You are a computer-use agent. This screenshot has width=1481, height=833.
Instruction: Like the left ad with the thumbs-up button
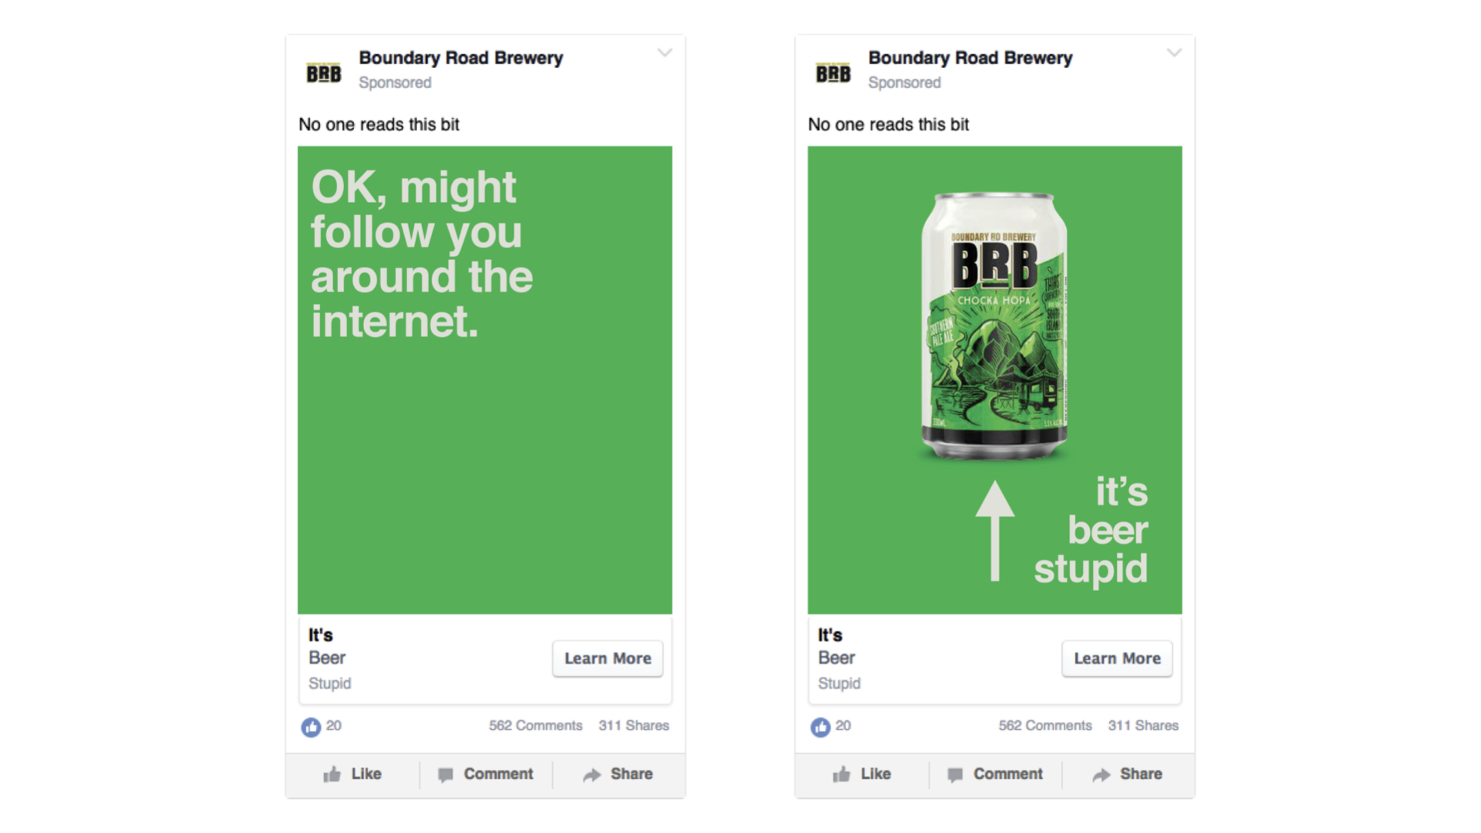click(353, 774)
